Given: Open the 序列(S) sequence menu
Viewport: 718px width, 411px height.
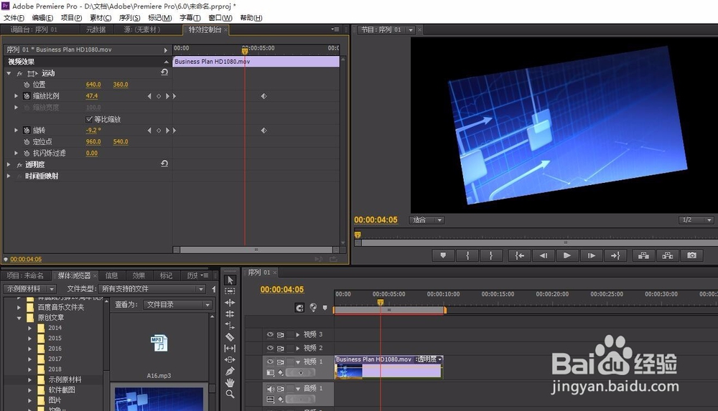Looking at the screenshot, I should (129, 18).
